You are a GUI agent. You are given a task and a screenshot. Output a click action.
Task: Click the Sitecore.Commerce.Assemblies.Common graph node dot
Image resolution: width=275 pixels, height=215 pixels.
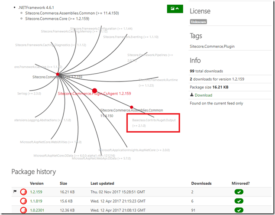pyautogui.click(x=132, y=107)
